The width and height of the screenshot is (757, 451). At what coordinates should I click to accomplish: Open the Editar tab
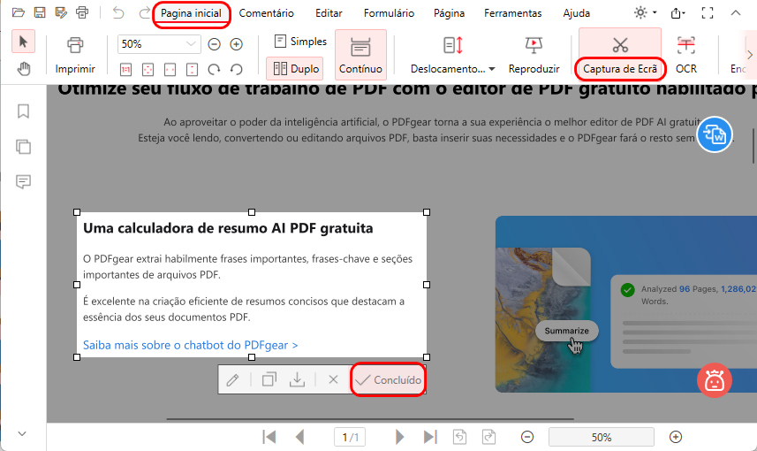point(329,13)
